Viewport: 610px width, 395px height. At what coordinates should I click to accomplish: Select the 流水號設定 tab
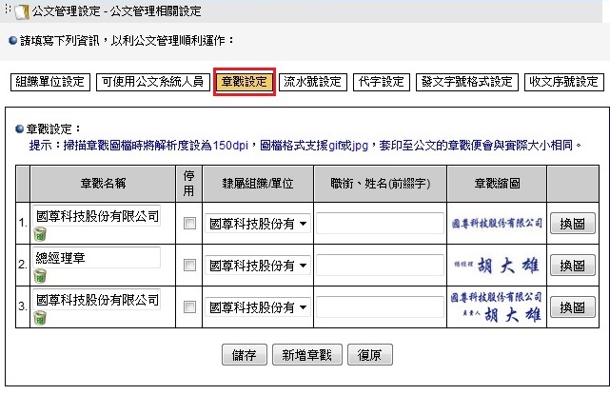point(313,82)
